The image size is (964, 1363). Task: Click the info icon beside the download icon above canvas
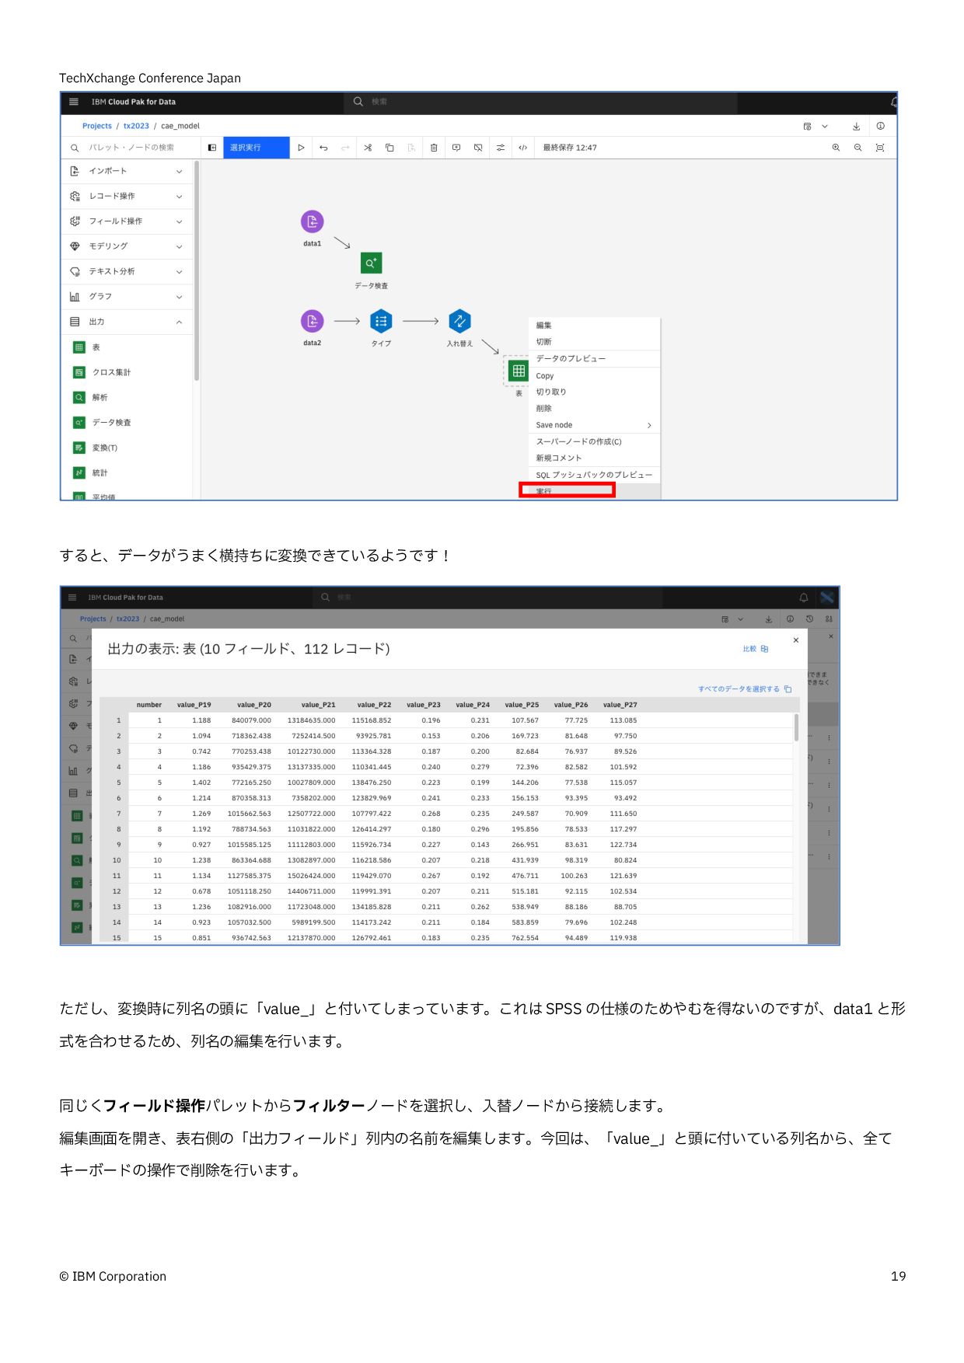(880, 126)
